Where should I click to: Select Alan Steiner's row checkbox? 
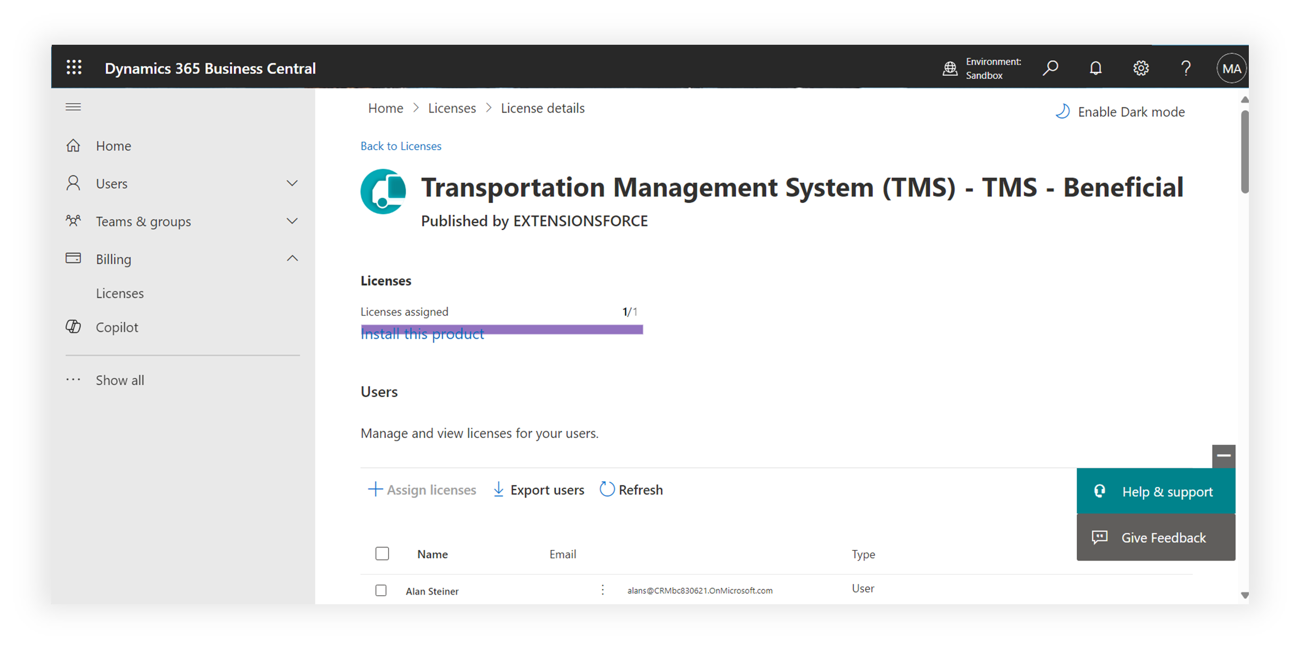381,590
